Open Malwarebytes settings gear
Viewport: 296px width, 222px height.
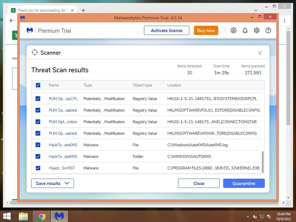tap(257, 30)
